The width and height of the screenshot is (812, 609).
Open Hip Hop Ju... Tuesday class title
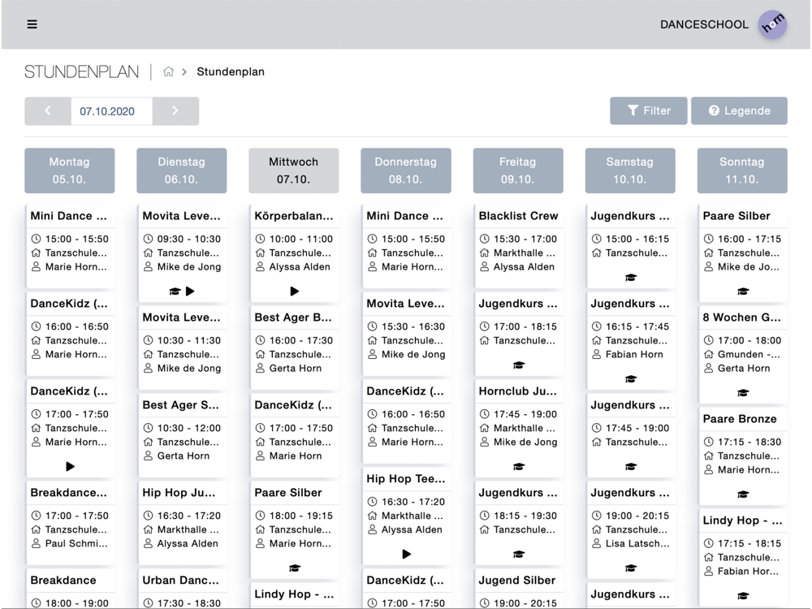click(179, 493)
